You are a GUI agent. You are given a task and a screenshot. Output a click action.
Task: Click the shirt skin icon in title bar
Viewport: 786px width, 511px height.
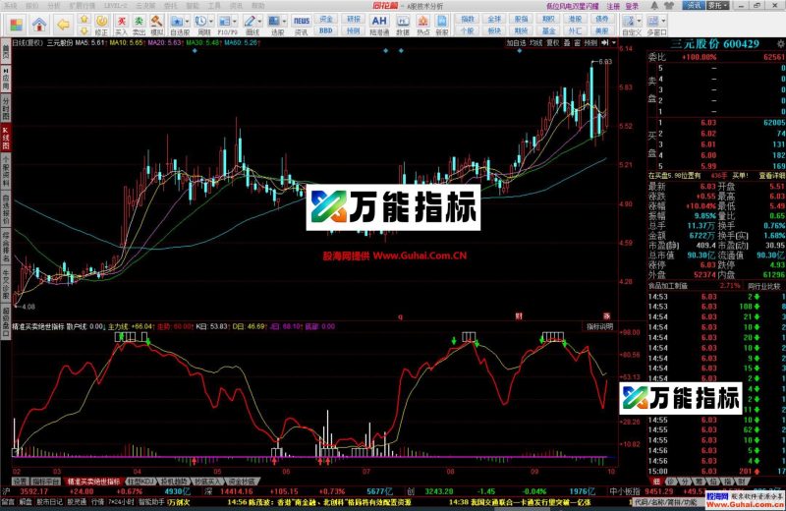(669, 6)
